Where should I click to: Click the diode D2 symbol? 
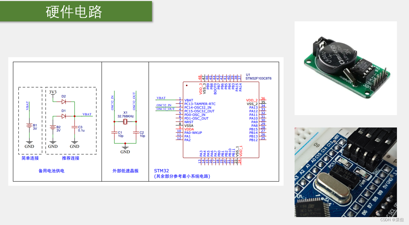(x=64, y=102)
